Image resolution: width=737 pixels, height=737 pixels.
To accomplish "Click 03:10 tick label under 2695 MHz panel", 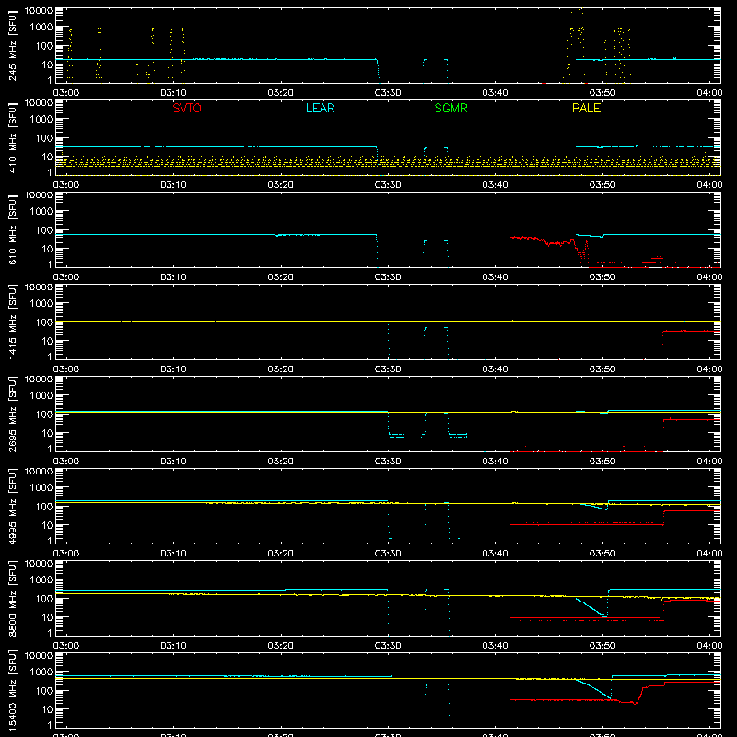I will [x=173, y=462].
